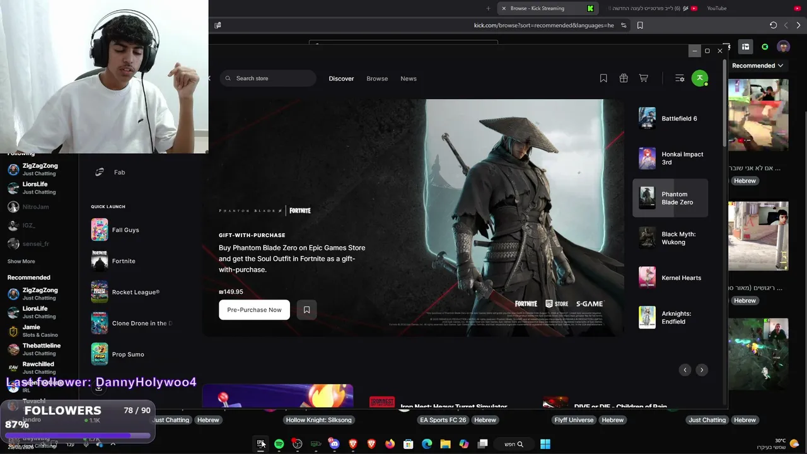
Task: Select Kernel Hearts in featured list
Action: click(670, 277)
